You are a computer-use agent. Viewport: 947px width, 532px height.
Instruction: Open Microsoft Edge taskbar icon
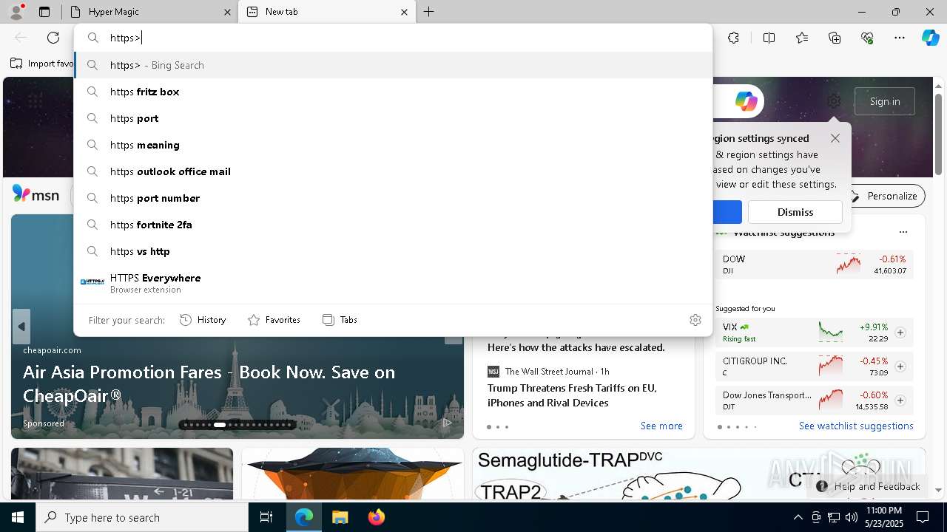coord(304,517)
